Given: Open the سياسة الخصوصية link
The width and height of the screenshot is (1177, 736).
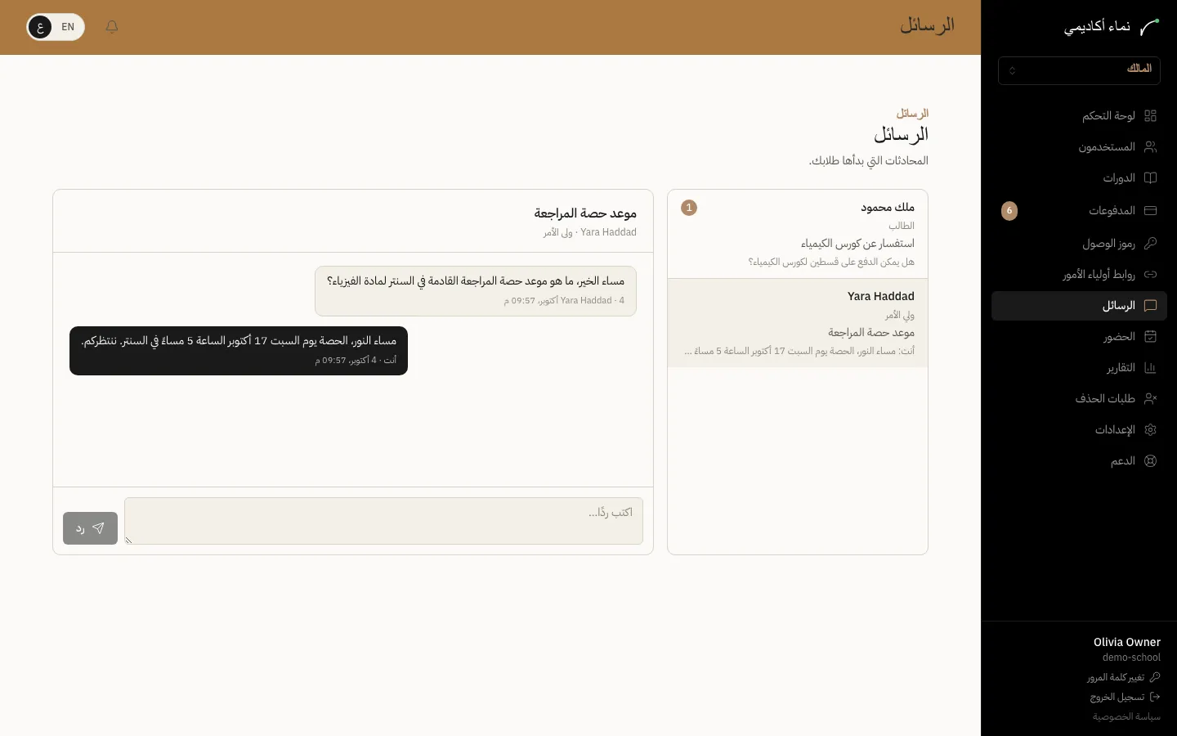Looking at the screenshot, I should coord(1126,716).
